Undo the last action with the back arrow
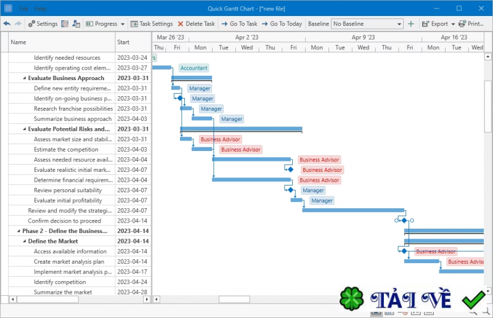This screenshot has width=493, height=318. pyautogui.click(x=7, y=24)
